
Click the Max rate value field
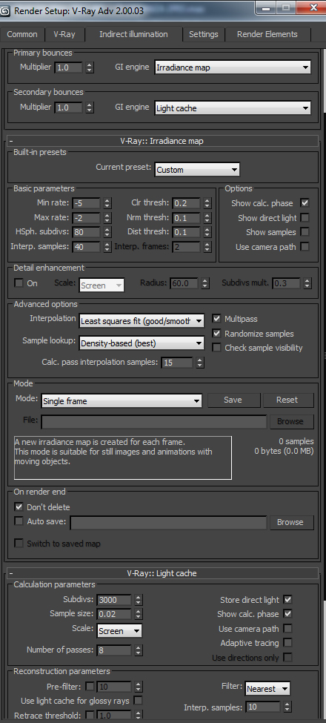(x=85, y=218)
